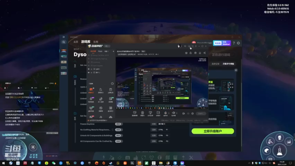The width and height of the screenshot is (295, 166).
Task: Click the microphone icon in streaming toolbar
Action: 165,113
